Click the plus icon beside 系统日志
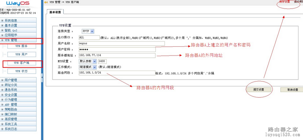The width and height of the screenshot is (303, 140). [x=2, y=129]
